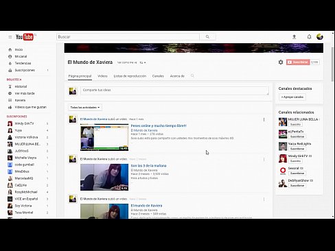Open three-dot menu for first video activity
The image size is (335, 251).
(264, 119)
